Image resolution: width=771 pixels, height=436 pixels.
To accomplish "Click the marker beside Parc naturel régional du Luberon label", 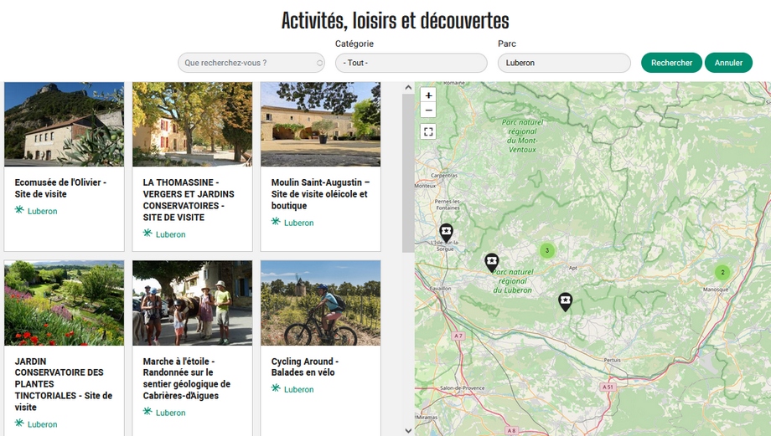I will coord(492,263).
